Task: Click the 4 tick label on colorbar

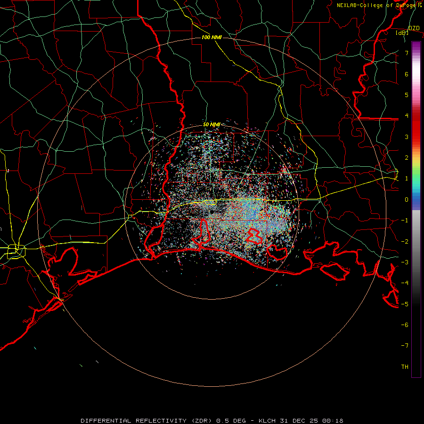Action: [x=407, y=116]
